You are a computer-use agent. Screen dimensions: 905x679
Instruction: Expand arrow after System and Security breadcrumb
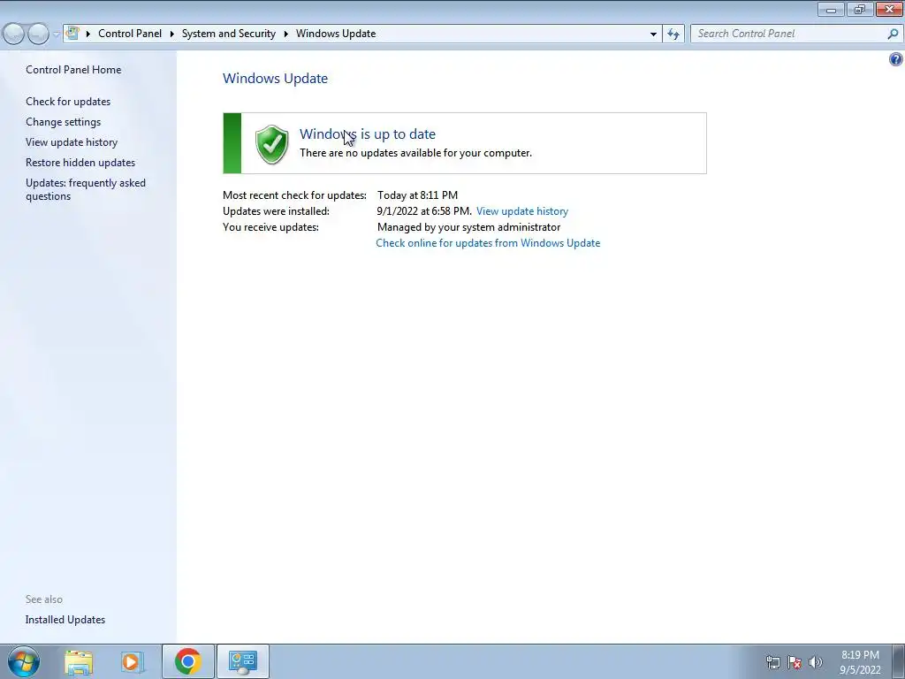[285, 34]
